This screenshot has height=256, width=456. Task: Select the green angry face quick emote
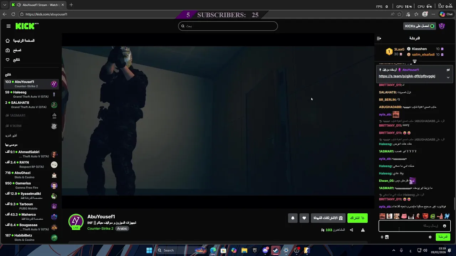click(x=432, y=216)
